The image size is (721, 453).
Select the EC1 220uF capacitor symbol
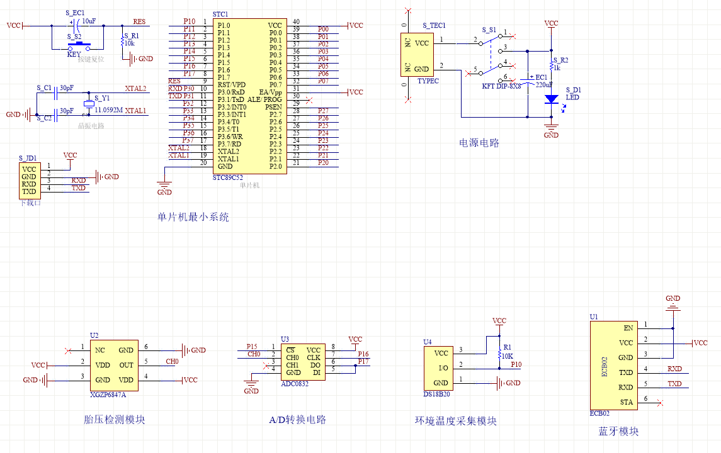pos(528,81)
